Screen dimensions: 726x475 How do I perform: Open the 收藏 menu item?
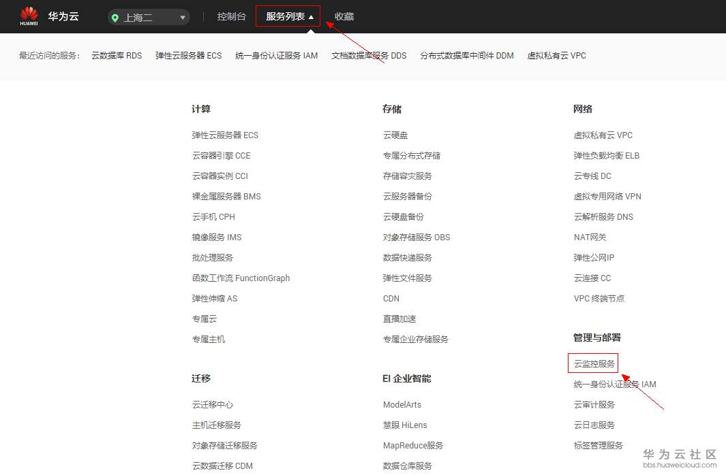(x=344, y=16)
